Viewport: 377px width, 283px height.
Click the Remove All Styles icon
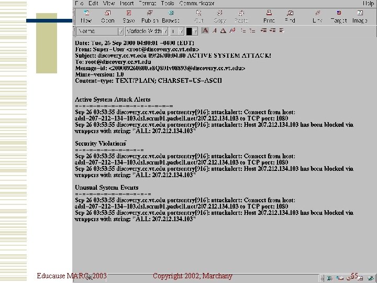(232, 30)
